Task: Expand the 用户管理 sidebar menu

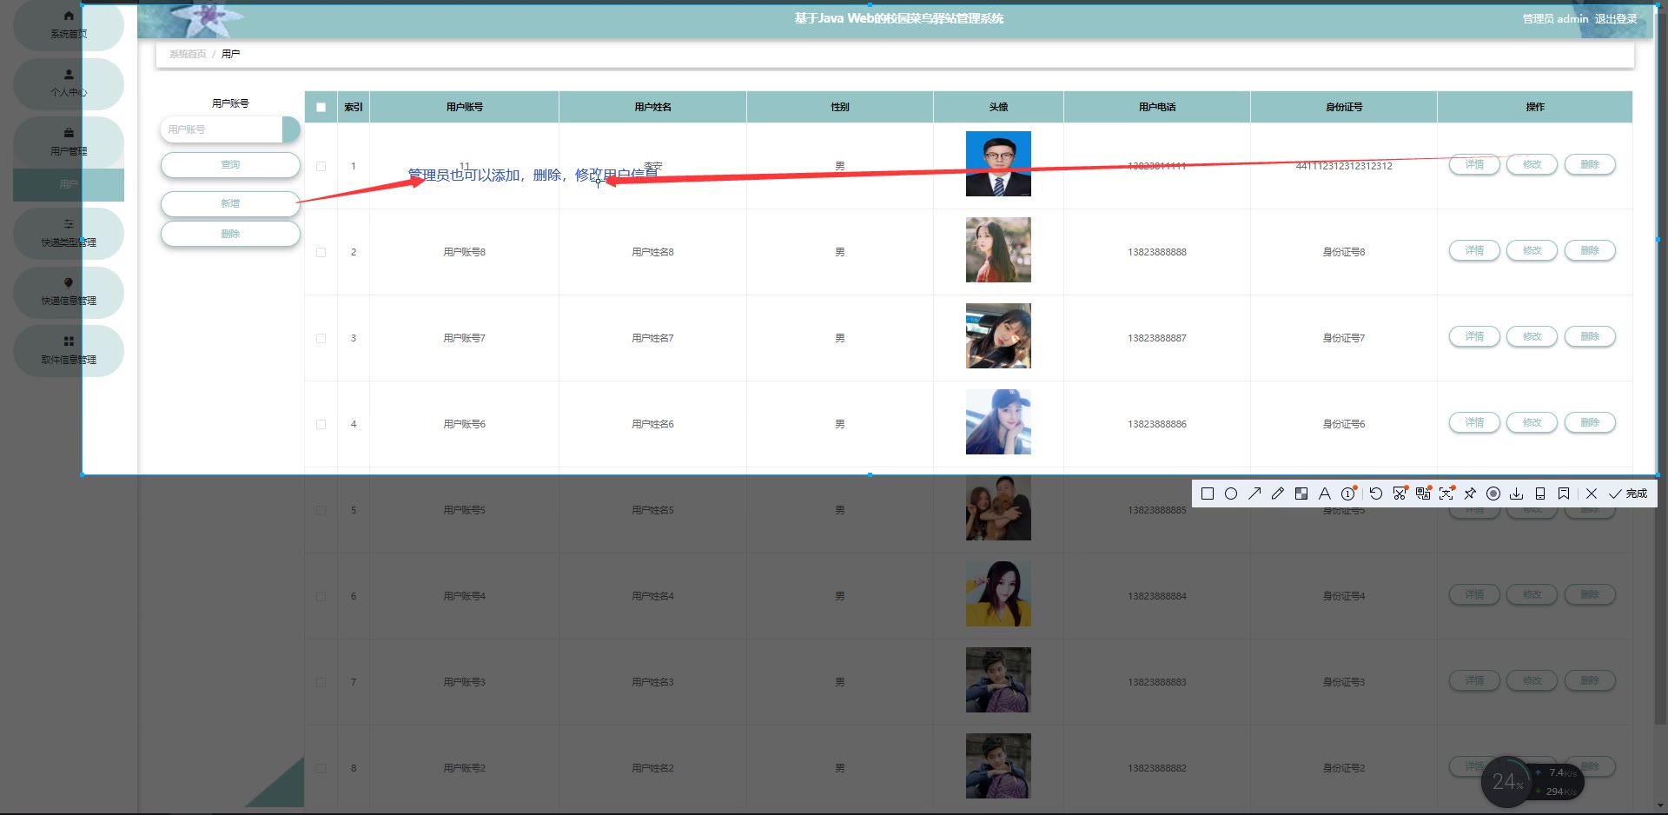Action: coord(69,142)
